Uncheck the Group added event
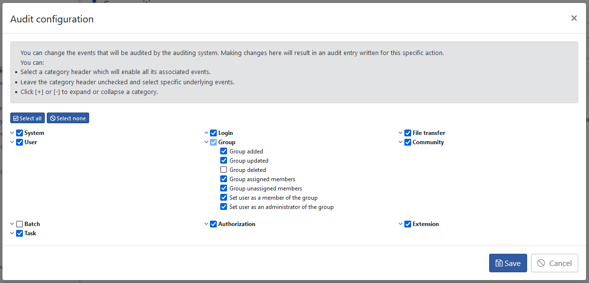Image resolution: width=589 pixels, height=283 pixels. tap(224, 151)
